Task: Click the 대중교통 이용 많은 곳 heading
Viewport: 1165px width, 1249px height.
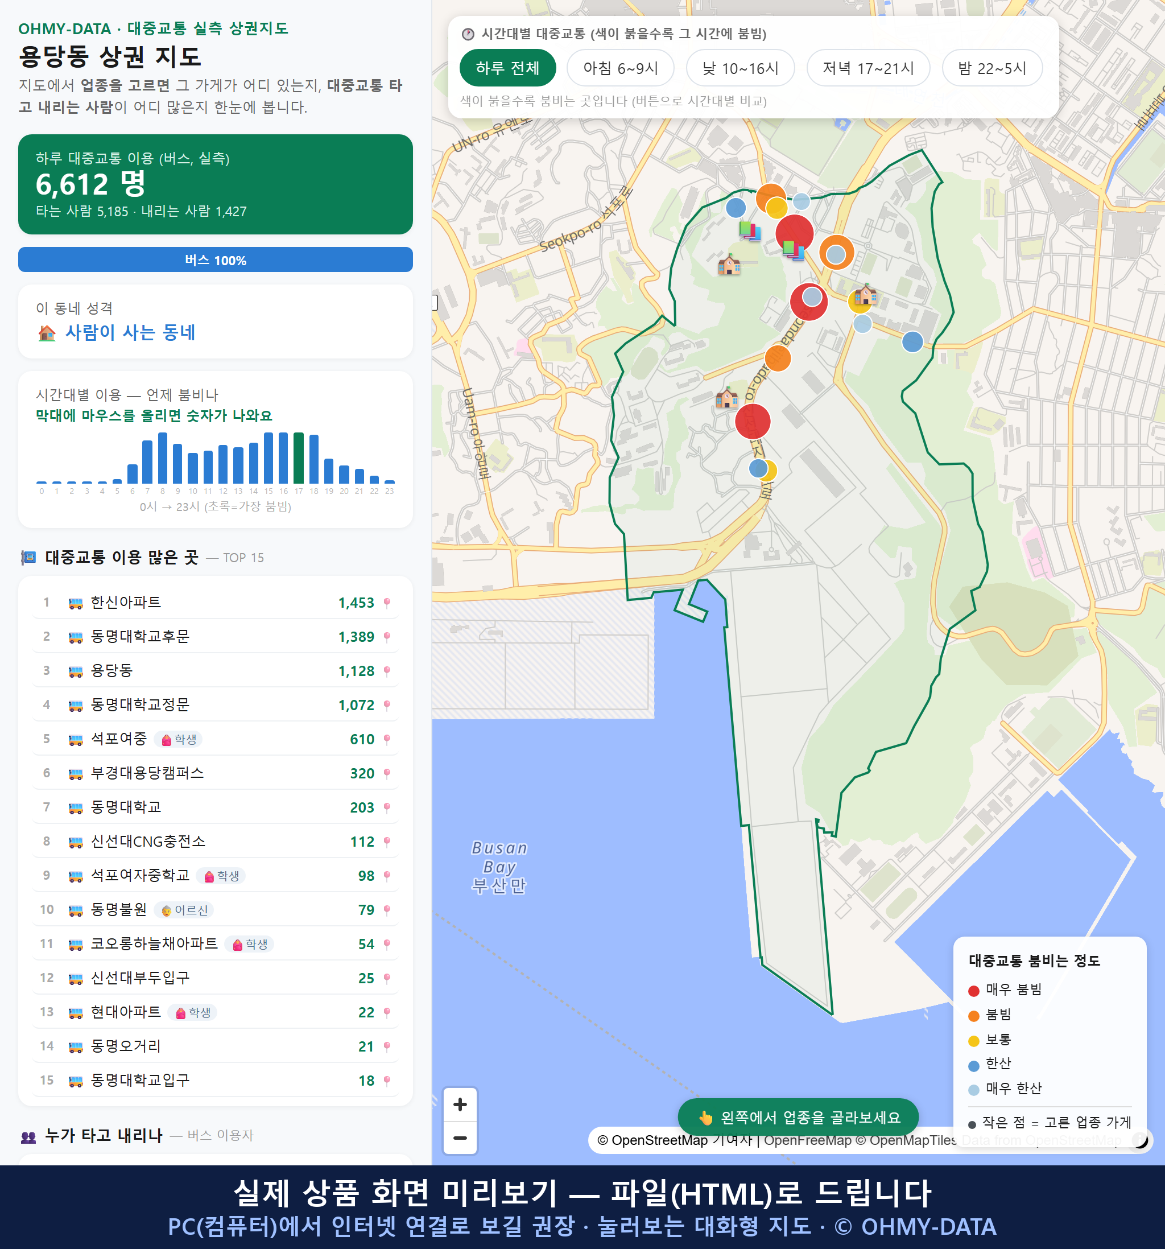Action: click(122, 557)
